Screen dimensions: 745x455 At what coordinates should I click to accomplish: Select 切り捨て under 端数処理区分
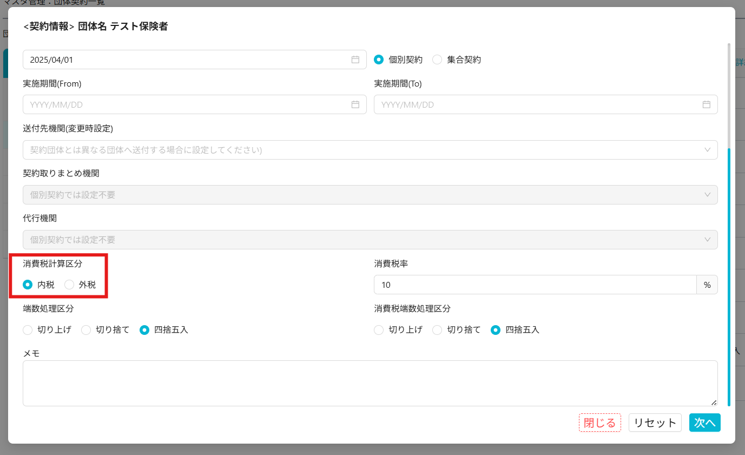(x=86, y=329)
